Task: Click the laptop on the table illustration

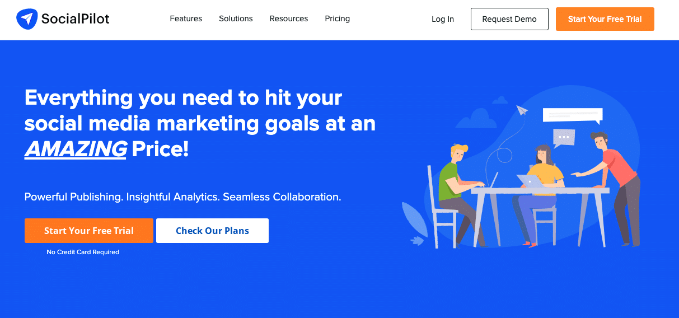Action: click(x=530, y=181)
